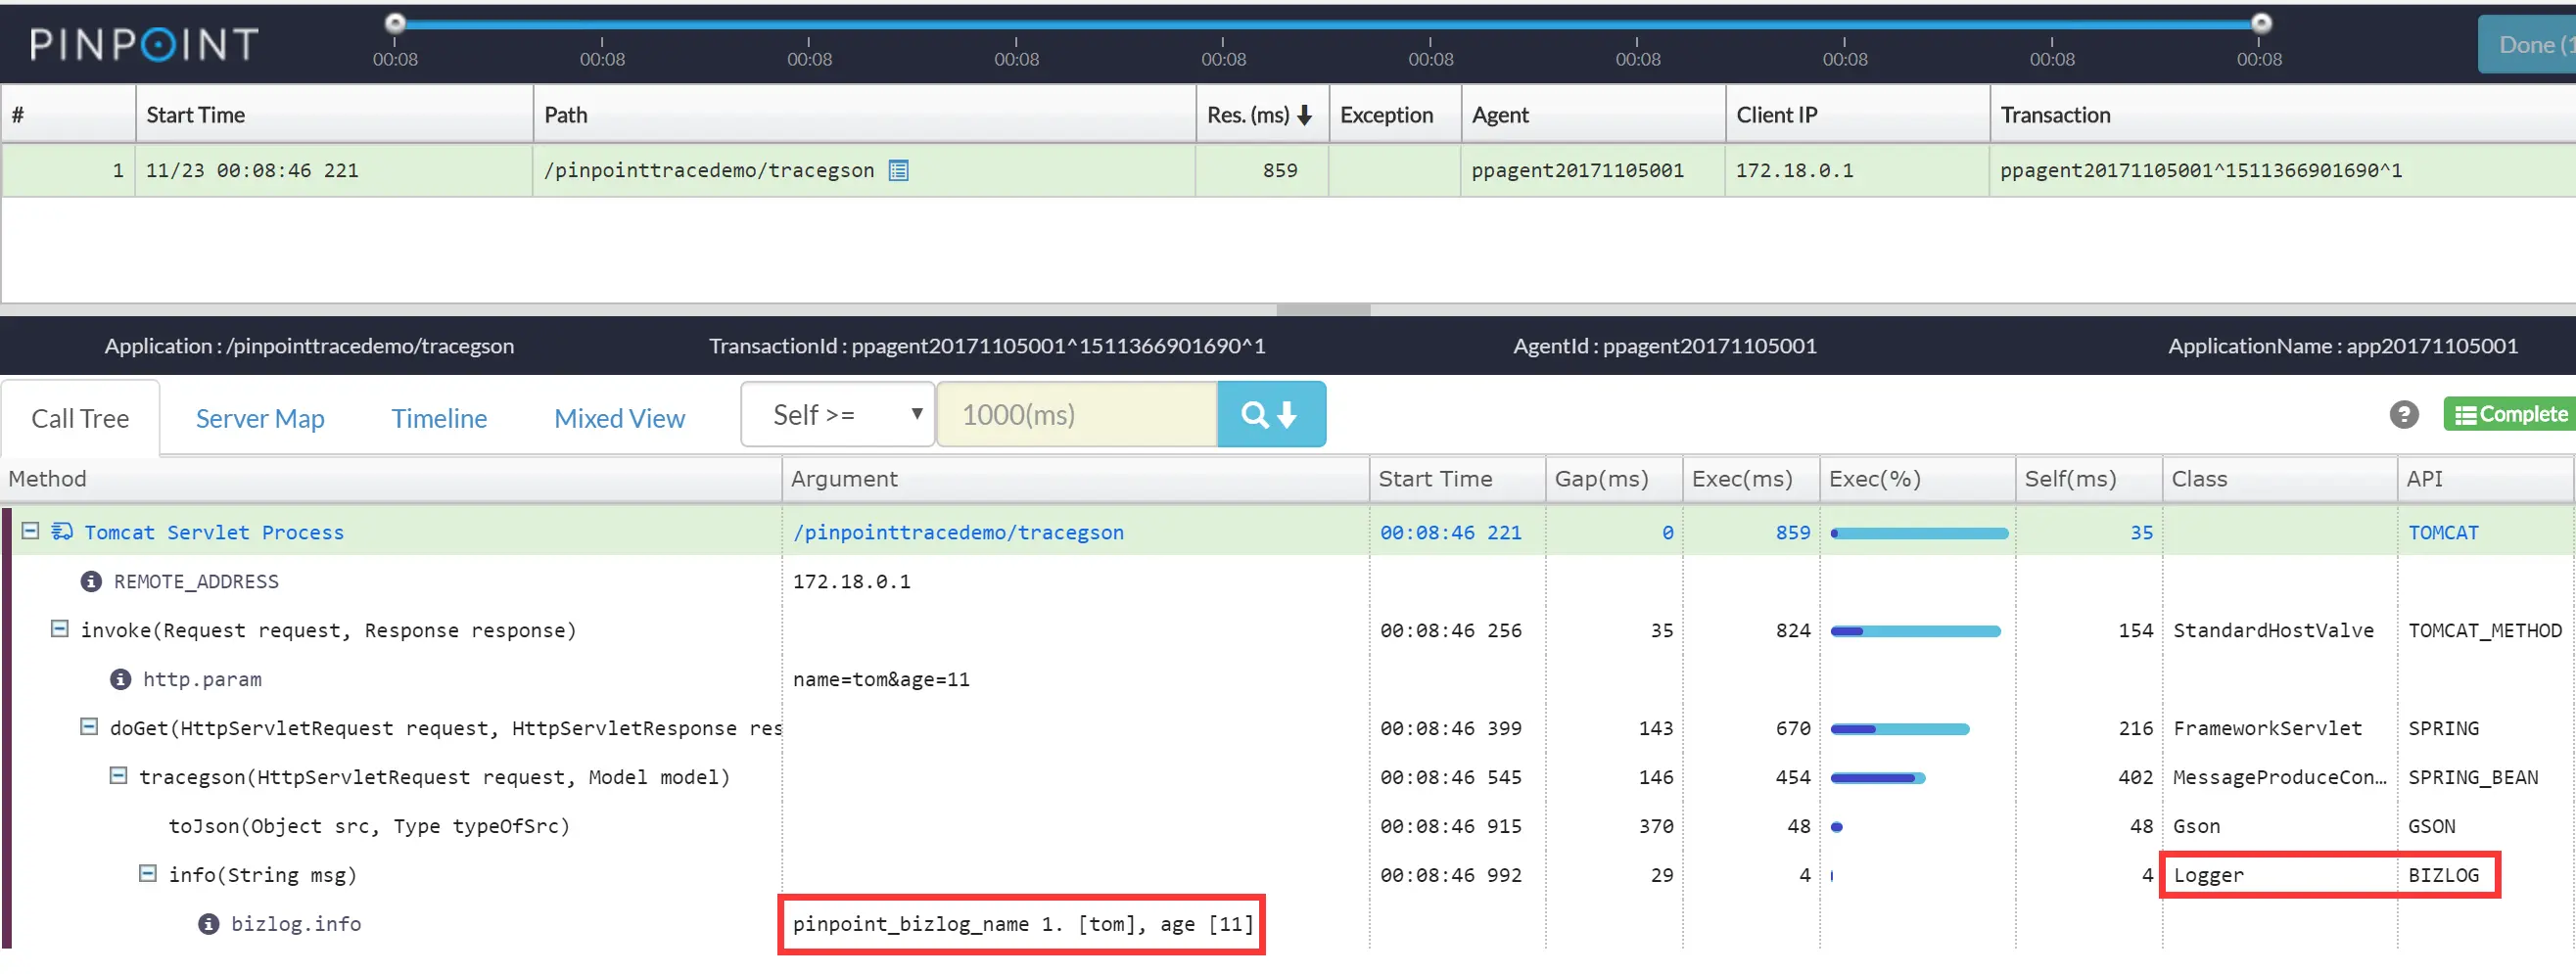Screen dimensions: 2576x974
Task: Click the name=tom&age=11 argument value
Action: [x=881, y=680]
